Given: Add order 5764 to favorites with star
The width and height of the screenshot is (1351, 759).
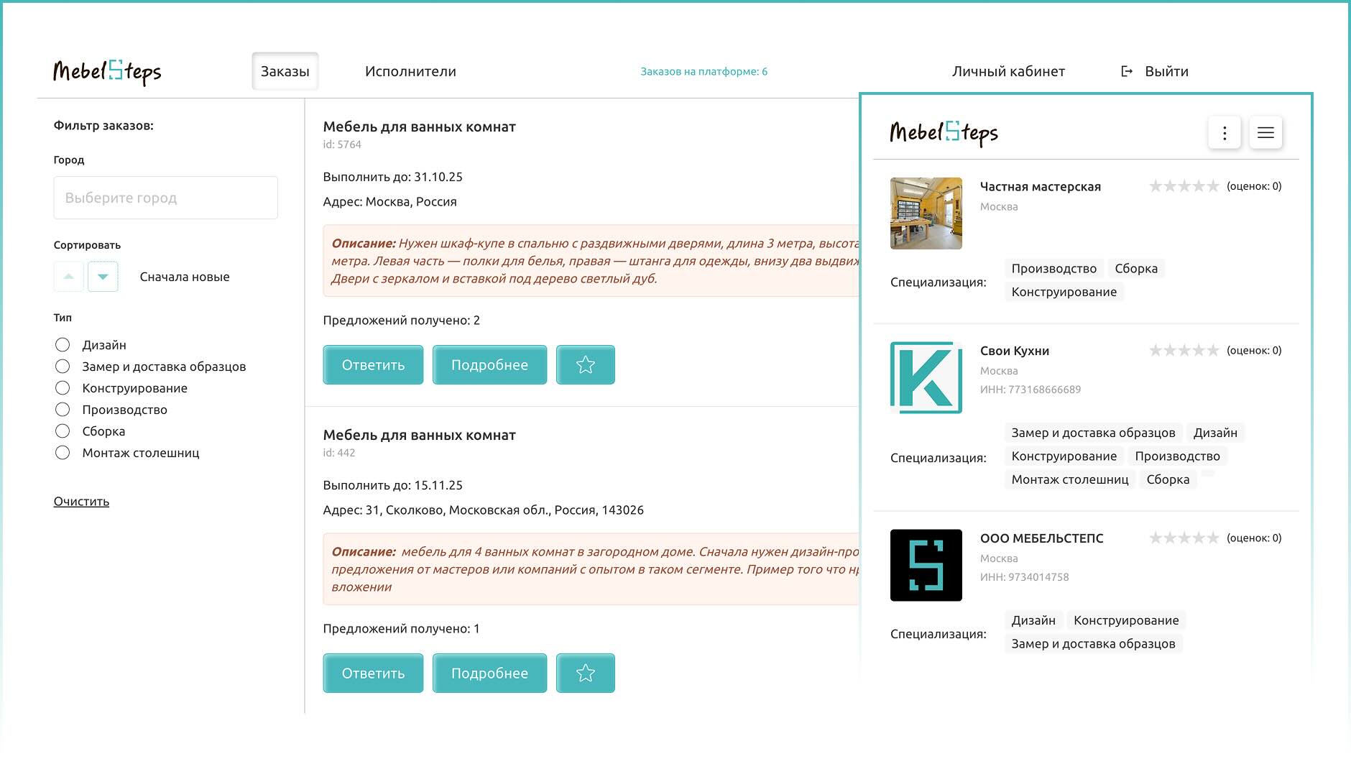Looking at the screenshot, I should [x=586, y=365].
